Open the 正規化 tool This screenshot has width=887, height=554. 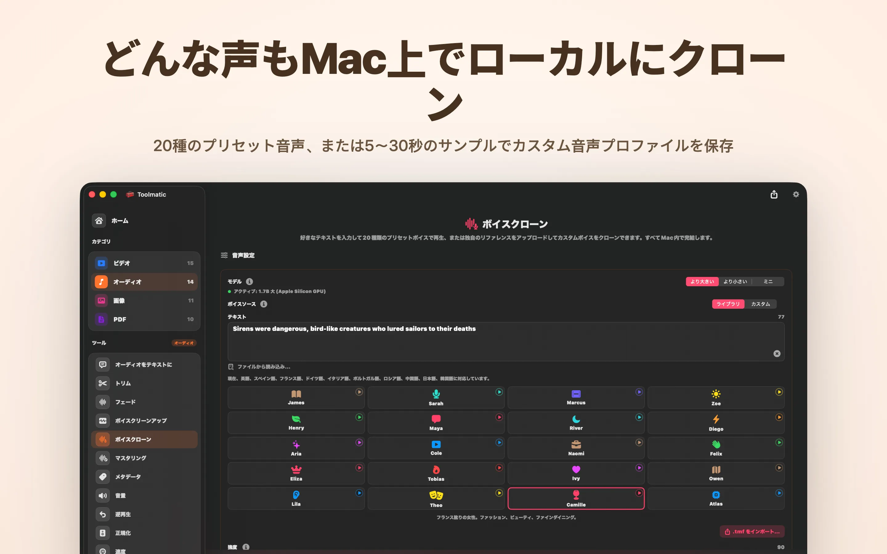pos(144,533)
